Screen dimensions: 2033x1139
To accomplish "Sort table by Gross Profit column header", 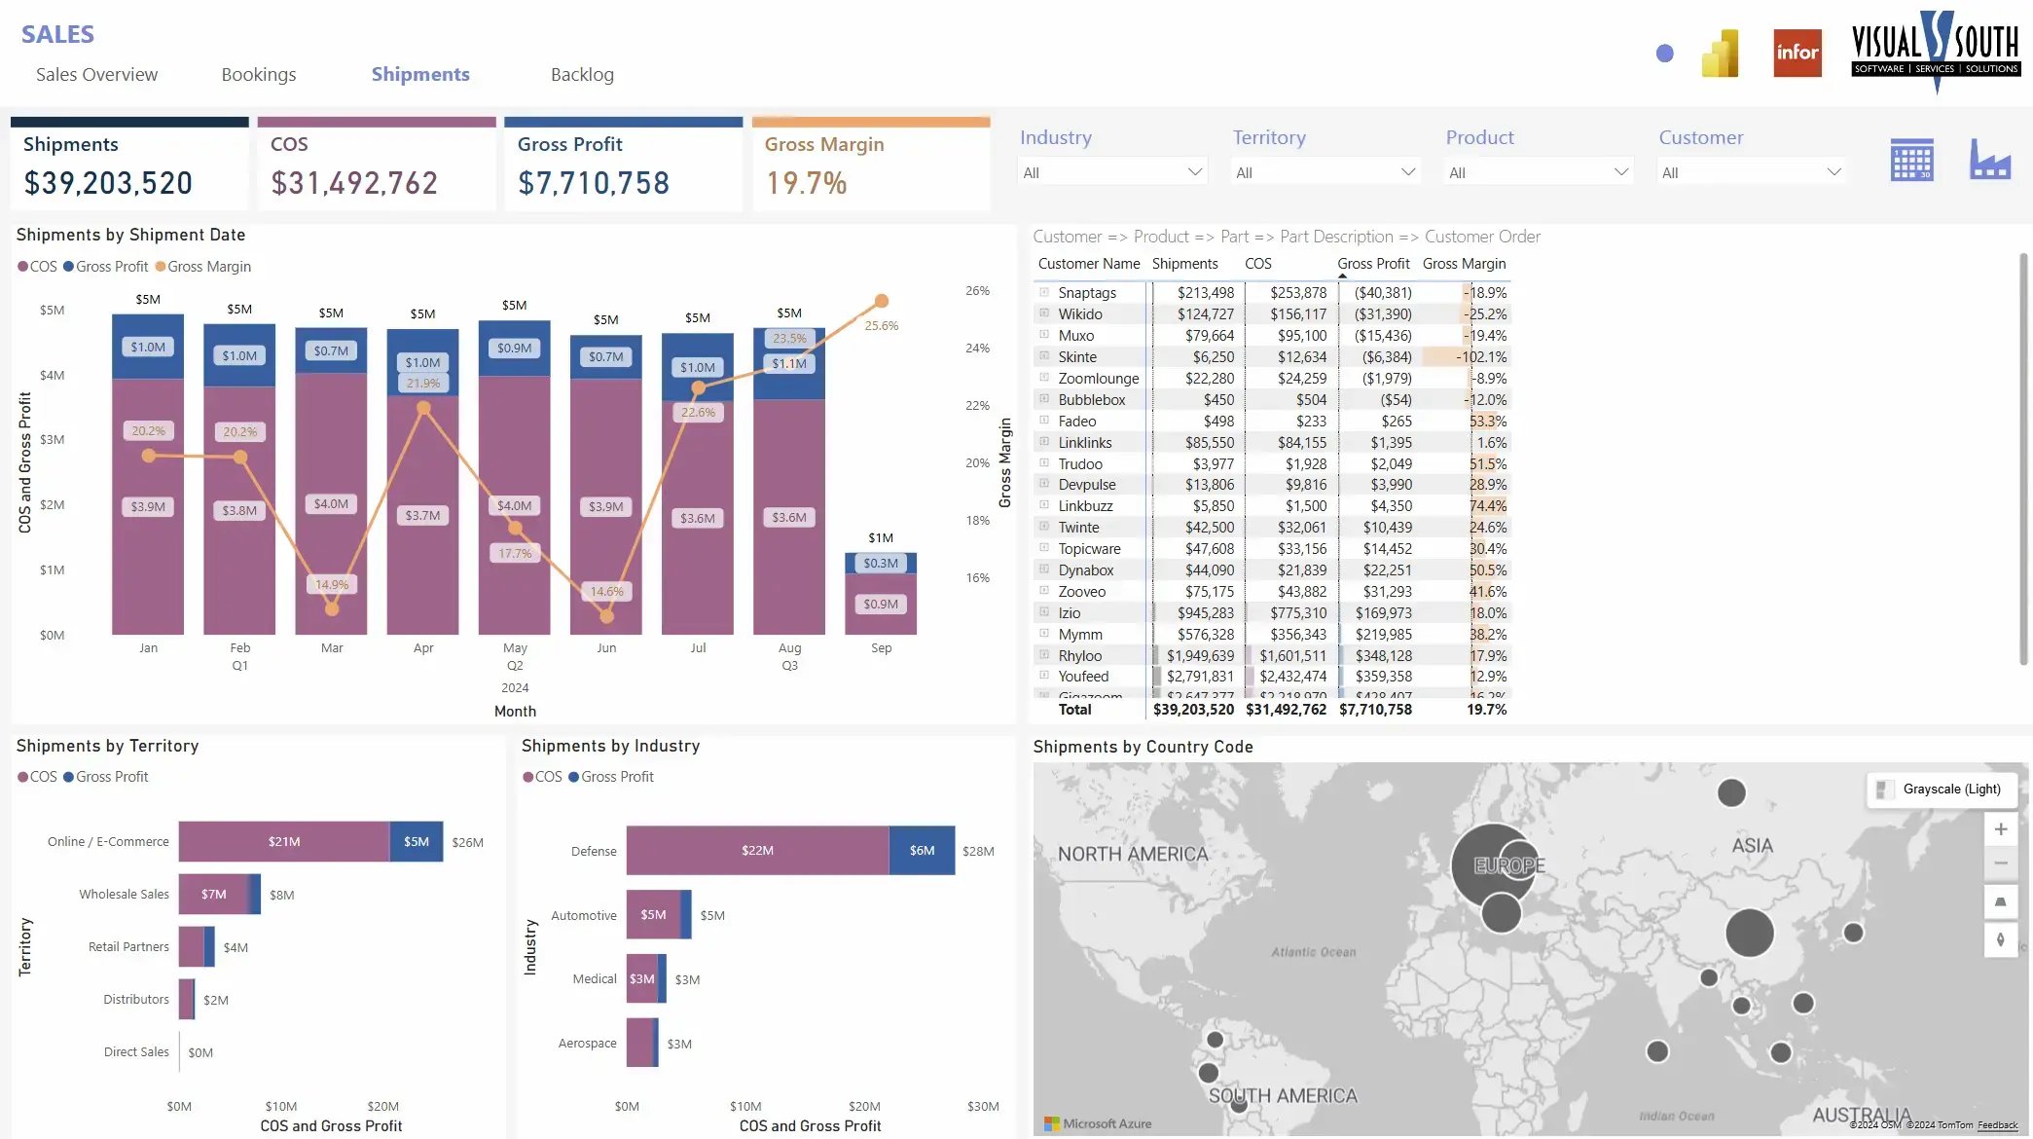I will click(1372, 264).
